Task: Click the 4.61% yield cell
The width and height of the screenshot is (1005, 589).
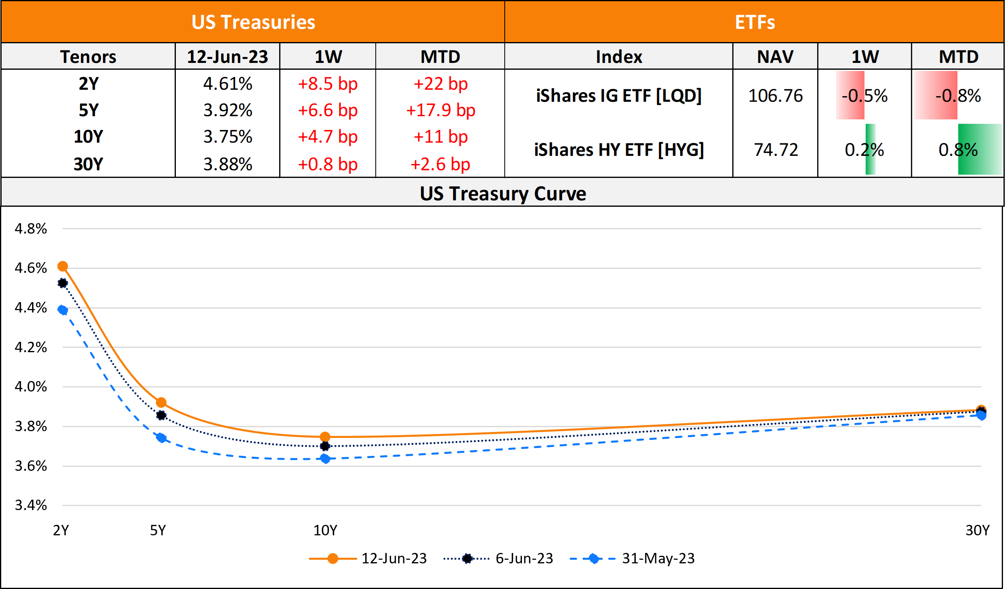Action: [228, 84]
